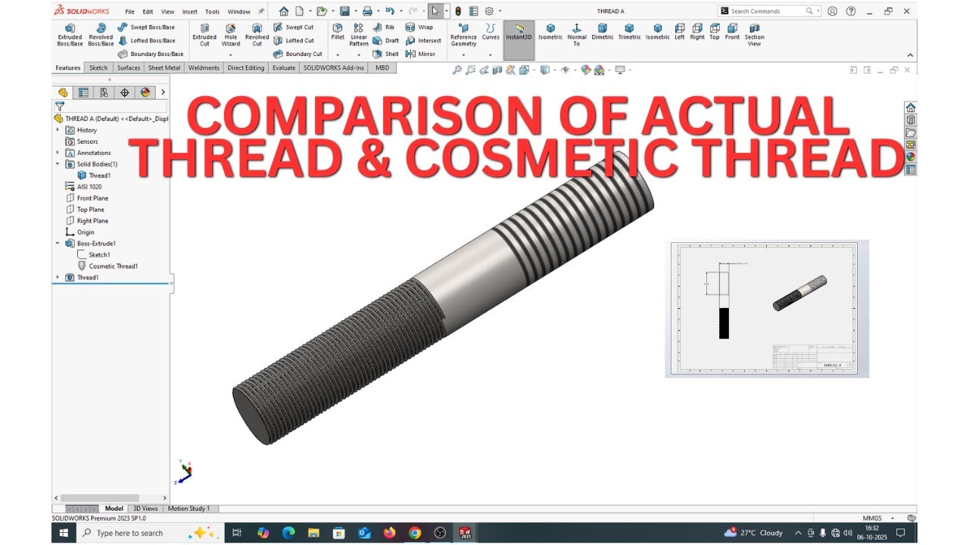Select the Revolved Boss/Base tool
Screen dimensions: 969x545
coord(101,35)
